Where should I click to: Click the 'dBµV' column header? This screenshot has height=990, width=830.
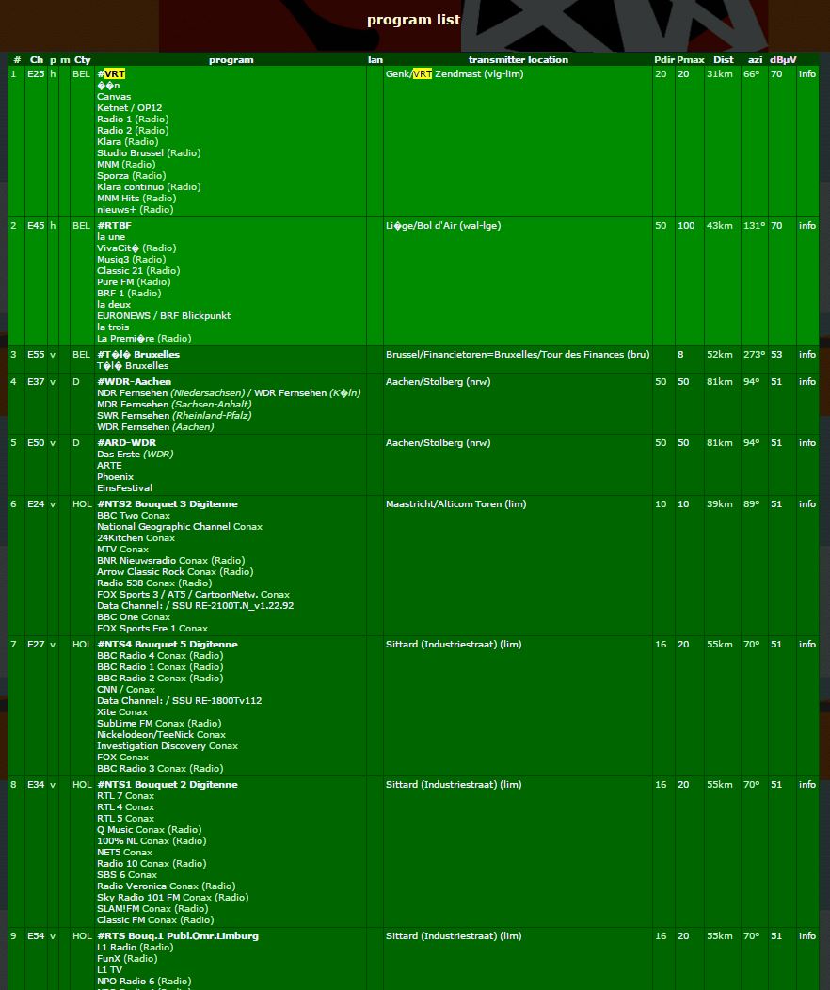coord(783,60)
